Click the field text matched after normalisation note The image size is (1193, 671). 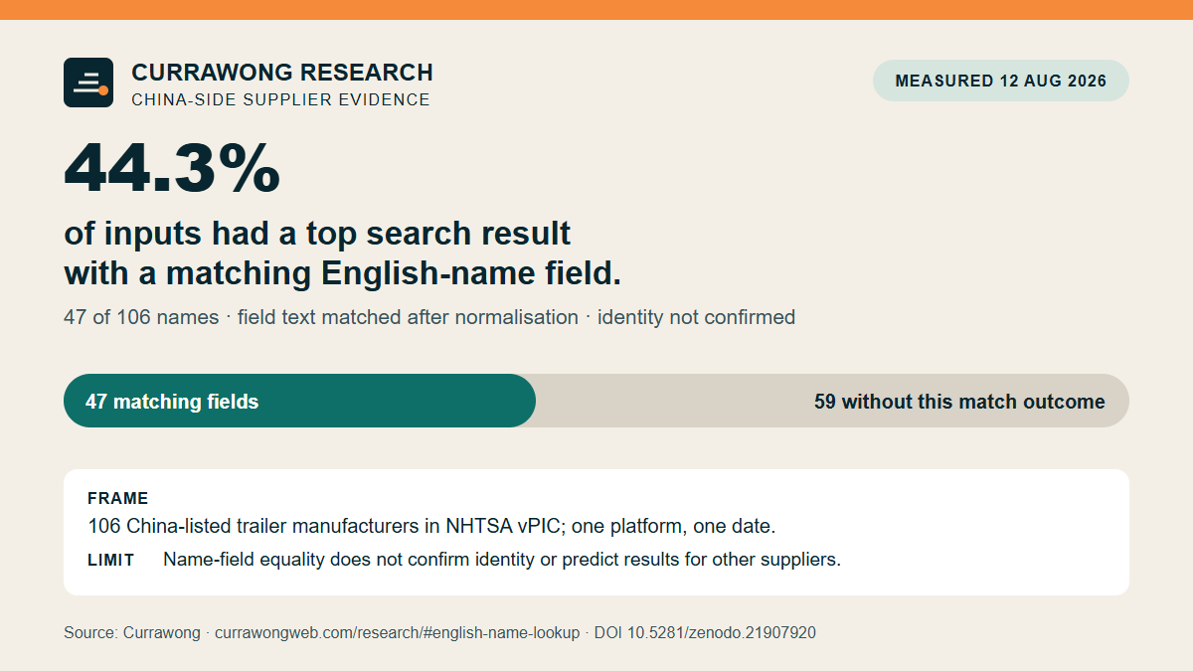408,317
